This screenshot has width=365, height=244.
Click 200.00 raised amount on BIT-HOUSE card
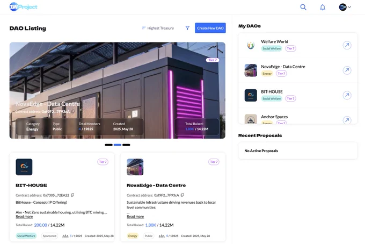(40, 225)
